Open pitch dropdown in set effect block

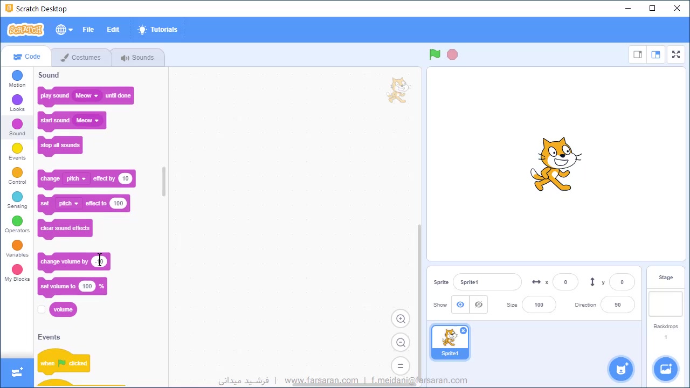click(x=68, y=203)
